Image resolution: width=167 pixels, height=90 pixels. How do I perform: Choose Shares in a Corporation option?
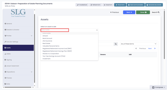(x=70, y=54)
